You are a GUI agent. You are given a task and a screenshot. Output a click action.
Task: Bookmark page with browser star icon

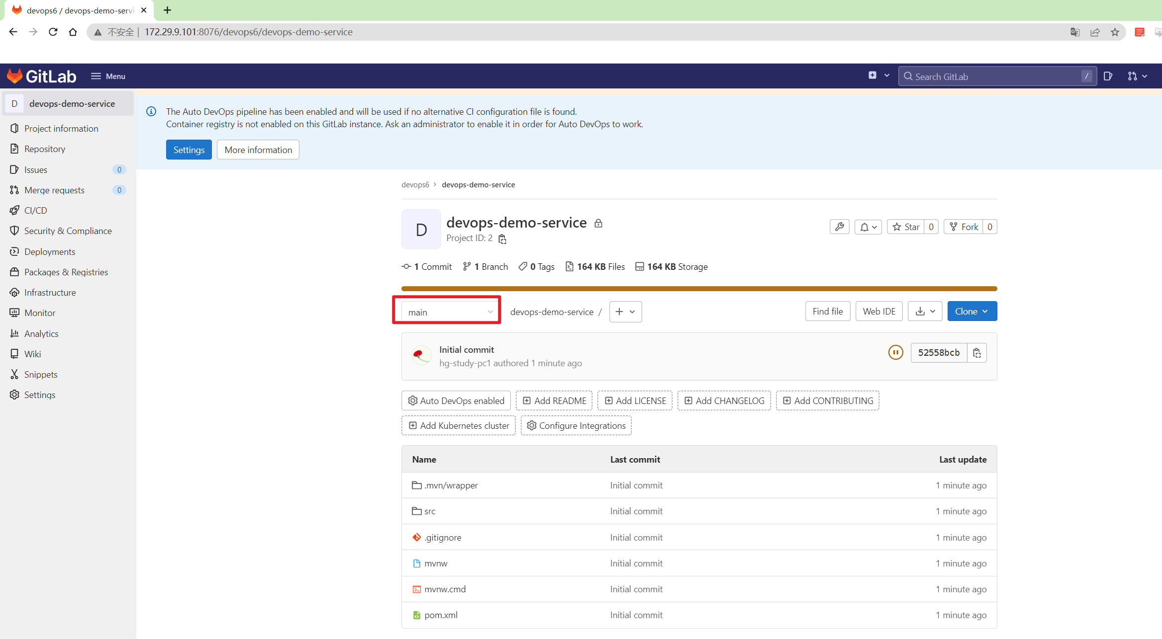[x=1115, y=32]
